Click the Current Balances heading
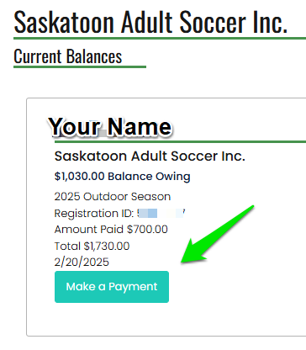Viewport: 306px width, 350px height. point(68,56)
